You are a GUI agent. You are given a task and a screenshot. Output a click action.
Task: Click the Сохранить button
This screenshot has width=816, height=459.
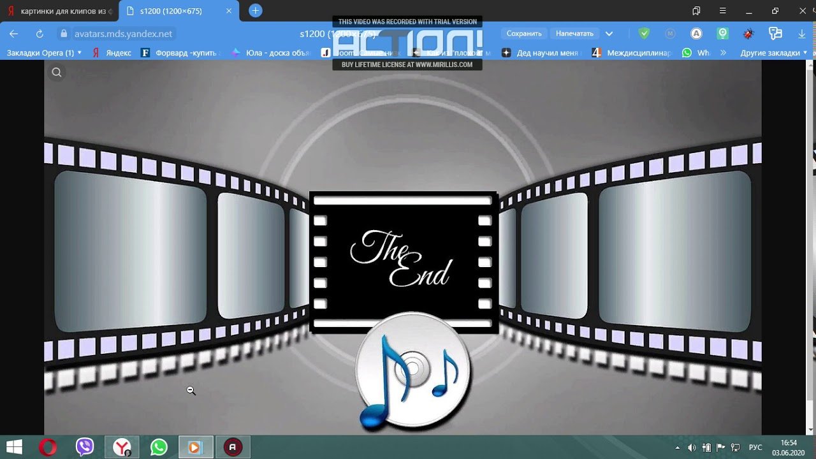click(524, 34)
